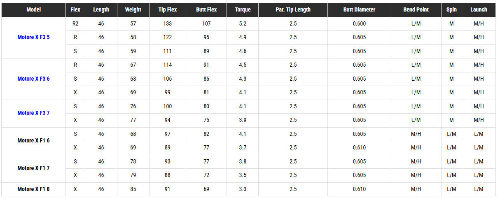Open the Motore X F3 5 link
Screen dimensions: 500x198
click(x=33, y=37)
